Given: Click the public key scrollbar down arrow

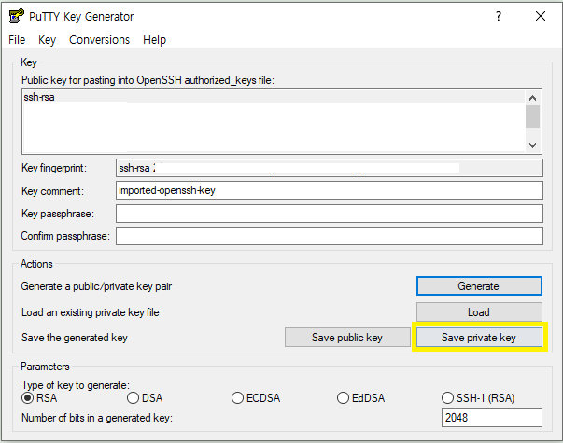Looking at the screenshot, I should coord(533,145).
